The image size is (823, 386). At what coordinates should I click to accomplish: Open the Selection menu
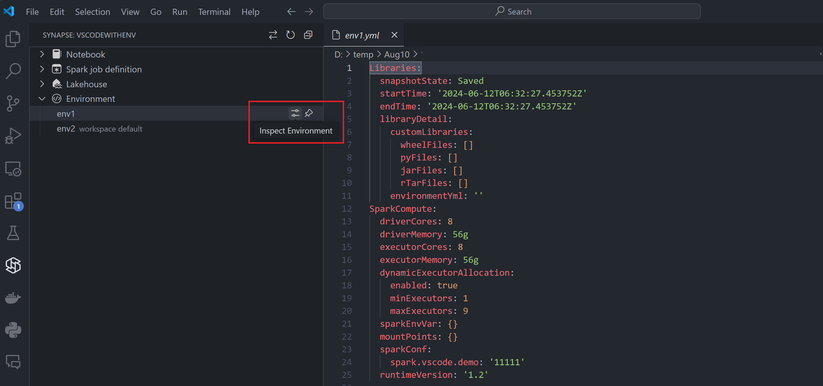92,12
